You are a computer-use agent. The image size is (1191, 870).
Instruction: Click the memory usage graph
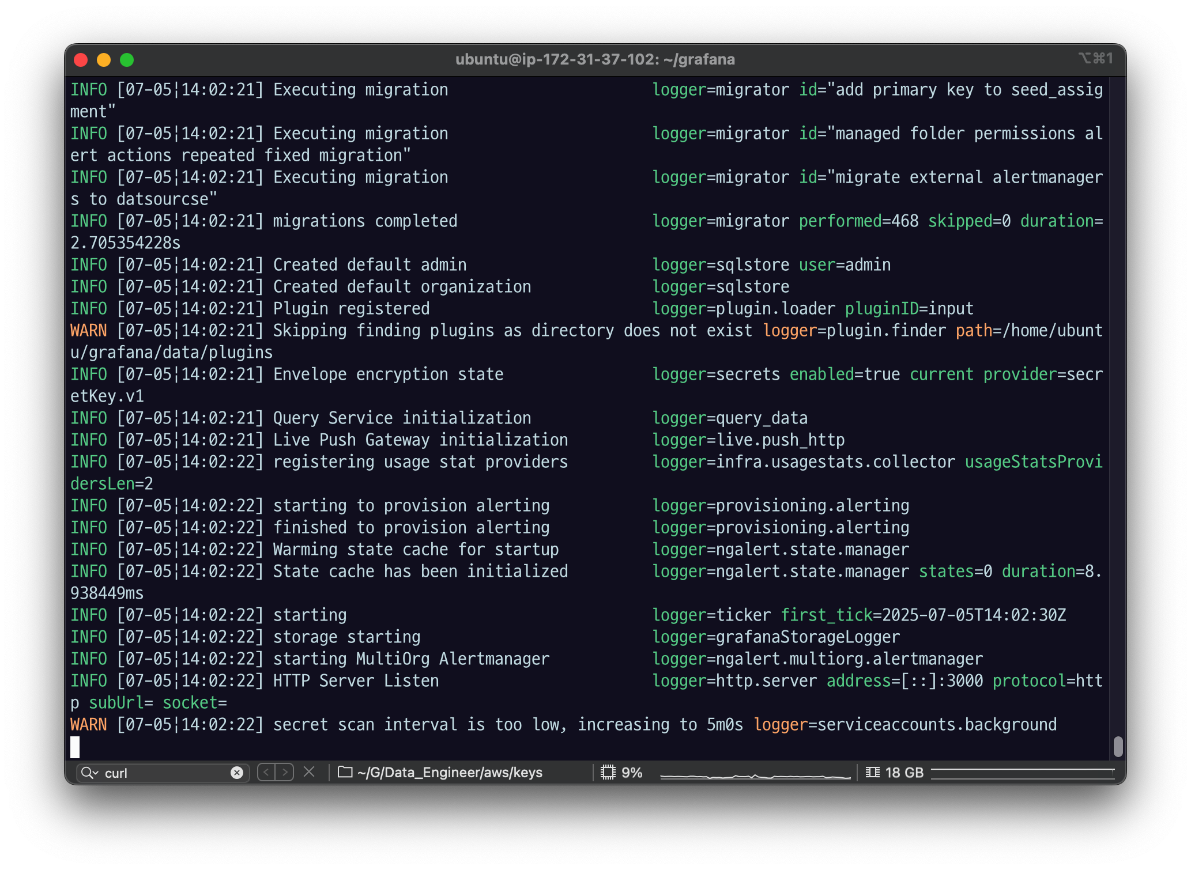[x=1023, y=773]
